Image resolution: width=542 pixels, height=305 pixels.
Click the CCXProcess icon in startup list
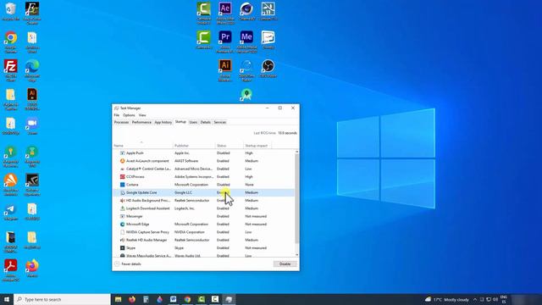[x=122, y=177]
